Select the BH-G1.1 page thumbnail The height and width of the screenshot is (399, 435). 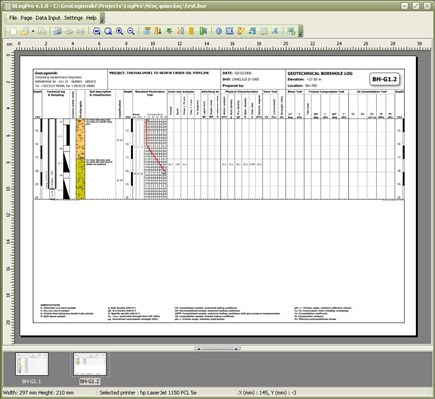click(32, 364)
